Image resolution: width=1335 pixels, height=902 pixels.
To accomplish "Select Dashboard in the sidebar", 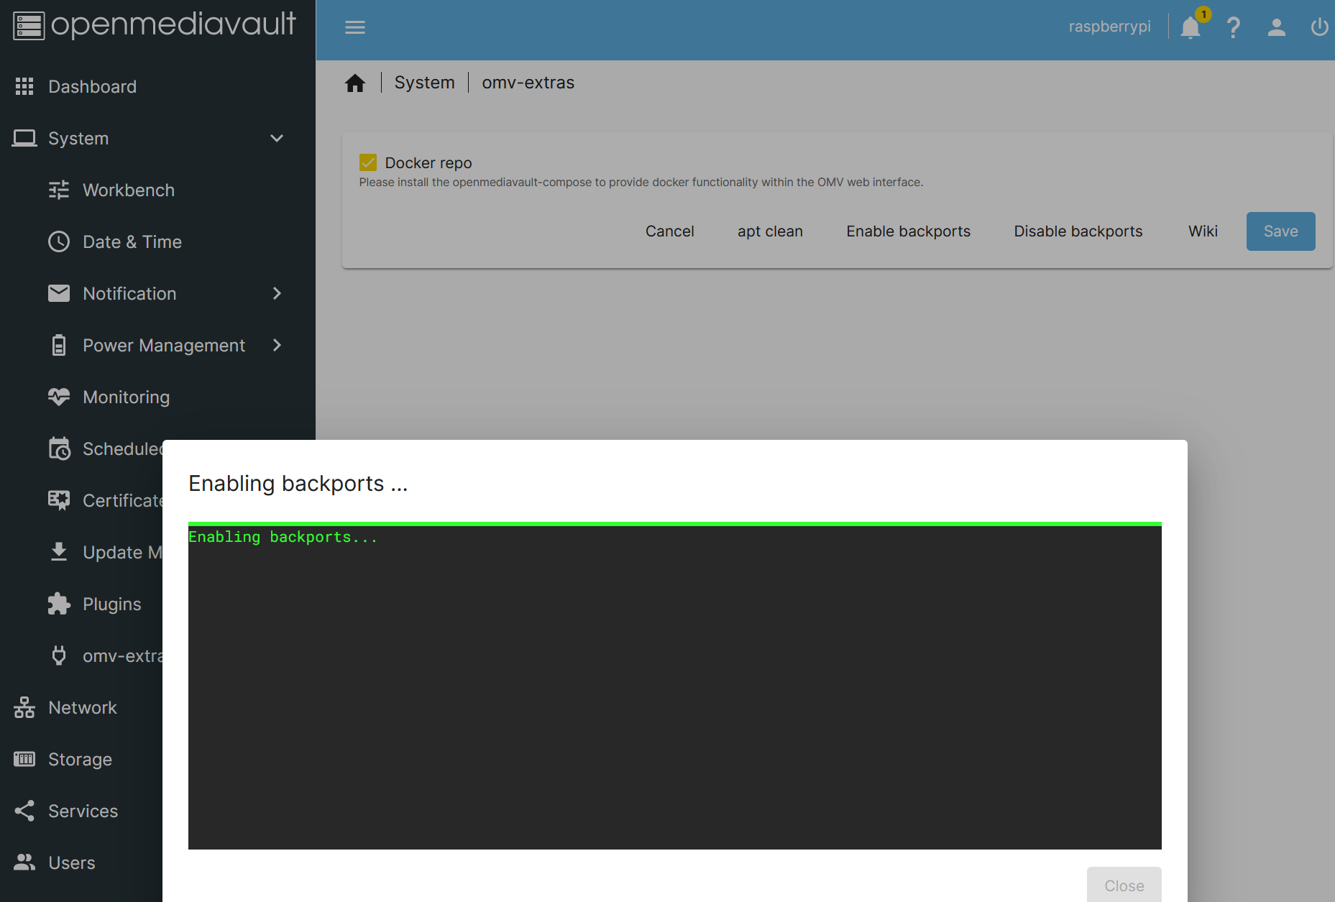I will point(92,86).
